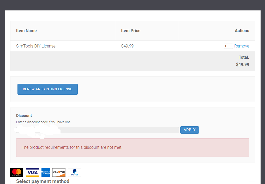The width and height of the screenshot is (265, 184).
Task: Click the discount requirements not met error message
Action: click(x=132, y=147)
